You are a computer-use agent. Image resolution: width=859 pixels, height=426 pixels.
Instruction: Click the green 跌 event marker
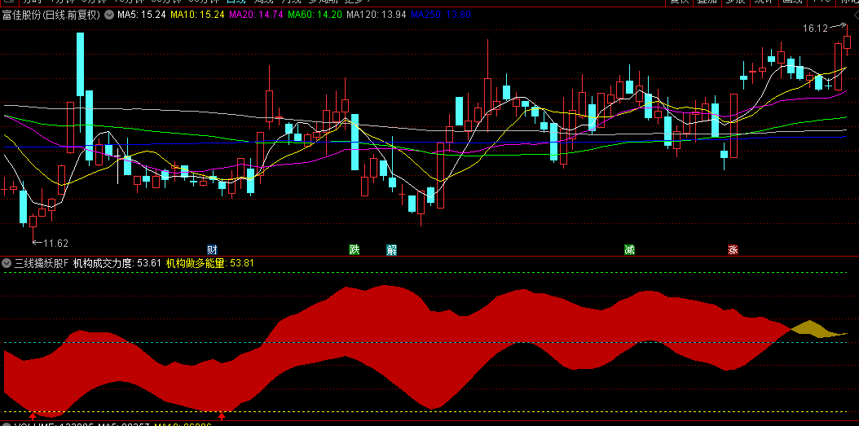355,250
